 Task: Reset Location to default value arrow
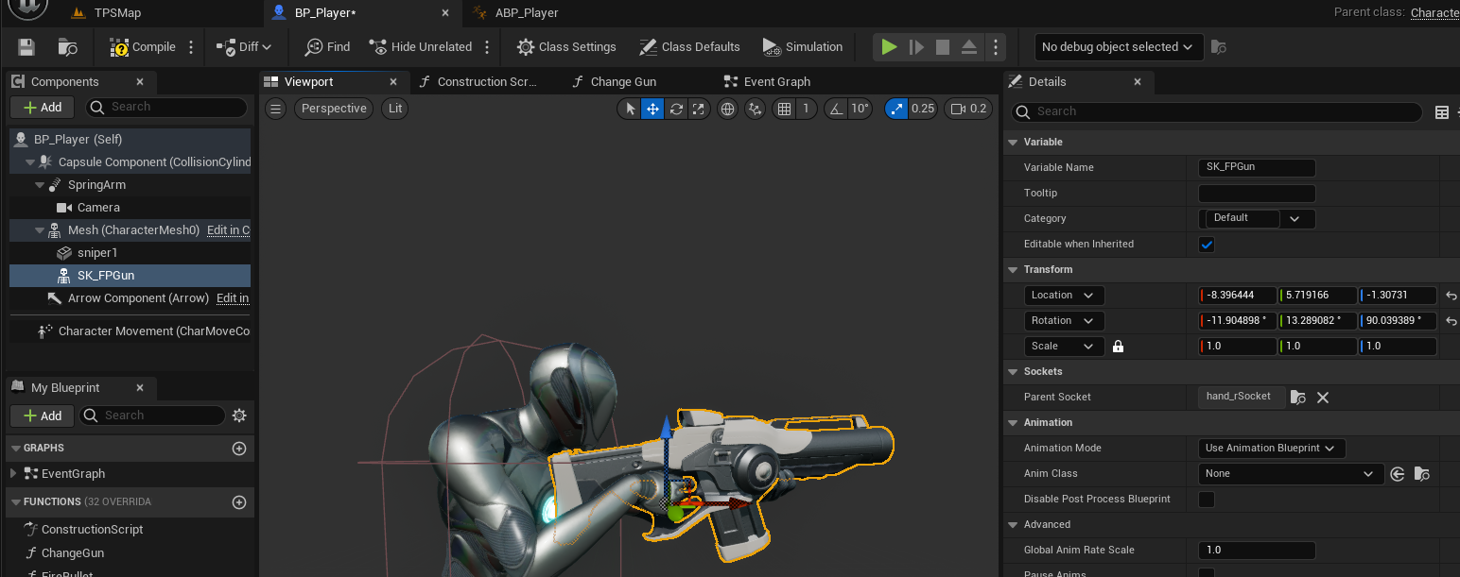(x=1451, y=296)
